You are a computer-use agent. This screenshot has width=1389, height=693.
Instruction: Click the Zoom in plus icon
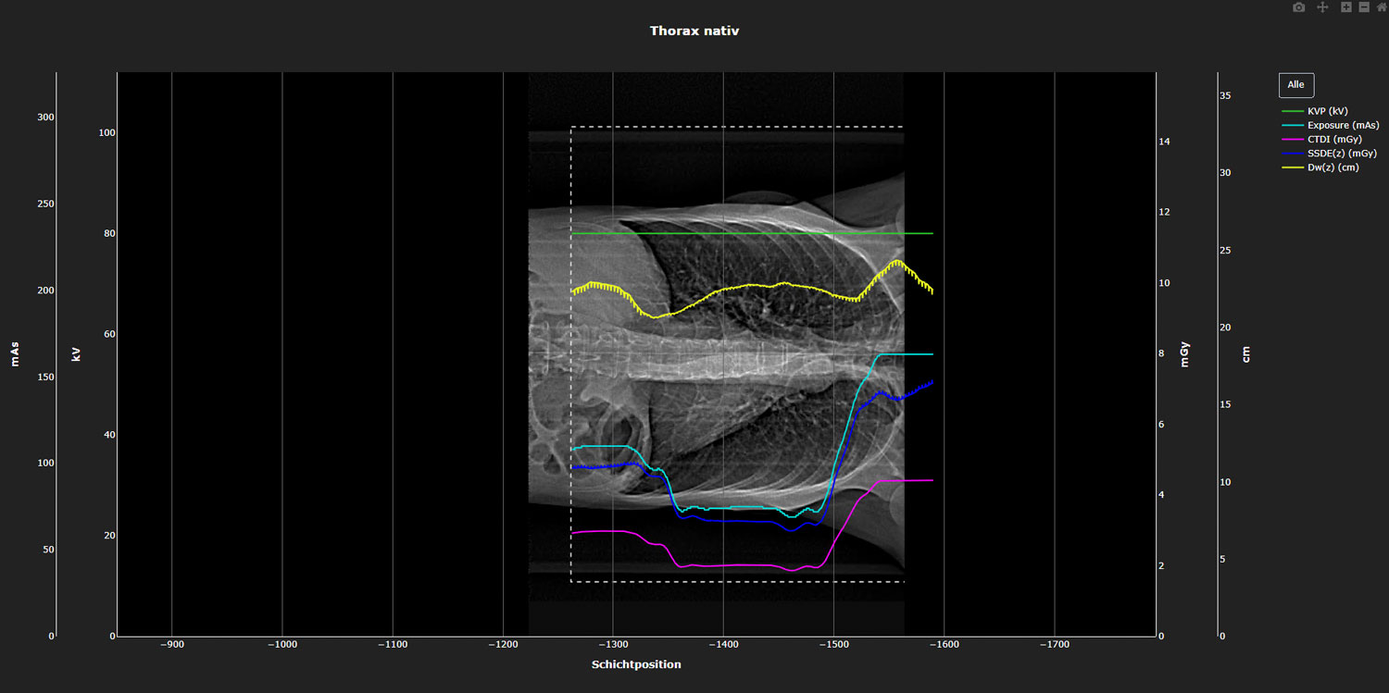[1346, 7]
